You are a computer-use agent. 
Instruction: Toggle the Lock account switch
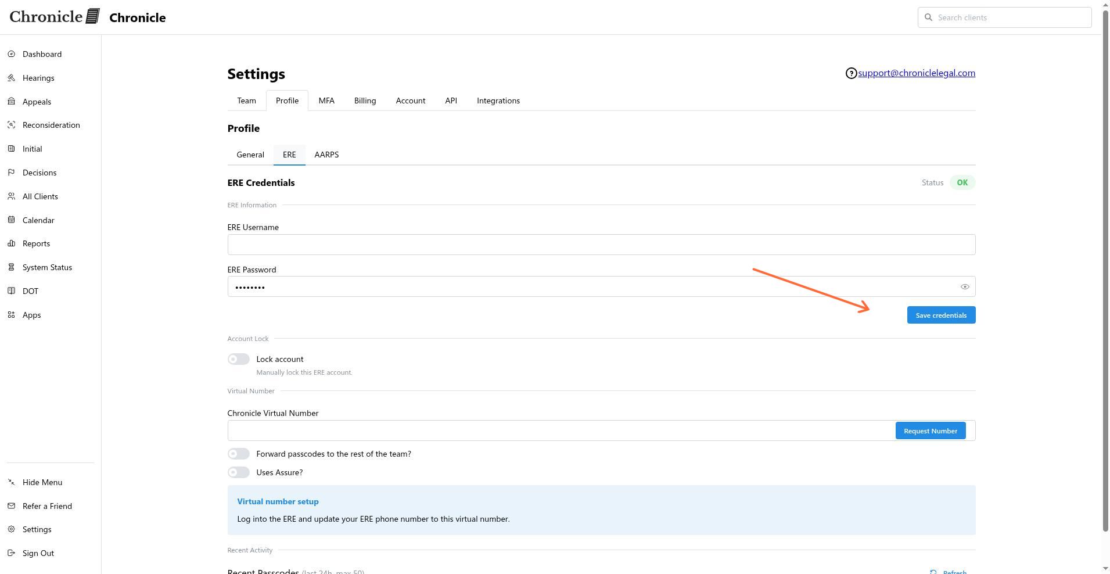(x=238, y=359)
